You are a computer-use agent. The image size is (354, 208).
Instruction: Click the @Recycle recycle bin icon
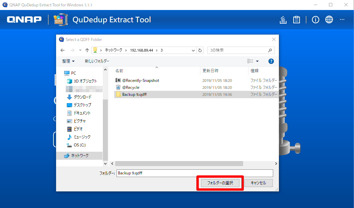click(x=118, y=88)
